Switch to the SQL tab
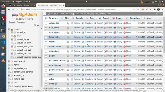This screenshot has height=92, width=165. (65, 18)
